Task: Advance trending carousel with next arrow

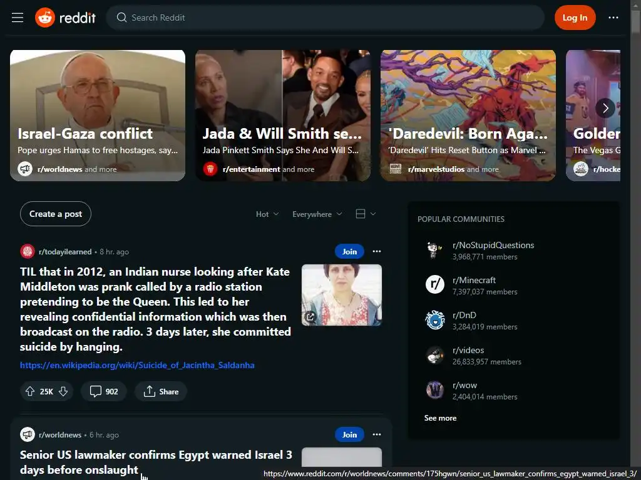Action: (605, 108)
